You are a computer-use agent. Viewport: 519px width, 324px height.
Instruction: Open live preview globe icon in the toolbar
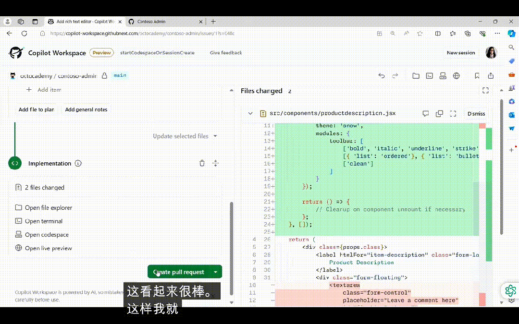(x=457, y=76)
